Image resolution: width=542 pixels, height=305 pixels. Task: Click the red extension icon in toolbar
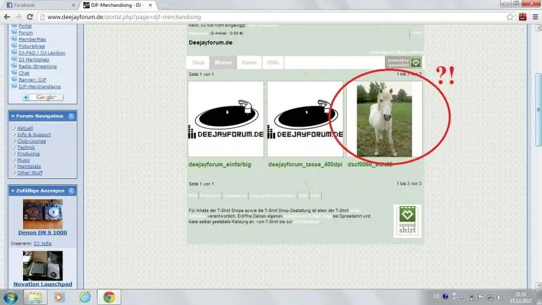coord(522,16)
